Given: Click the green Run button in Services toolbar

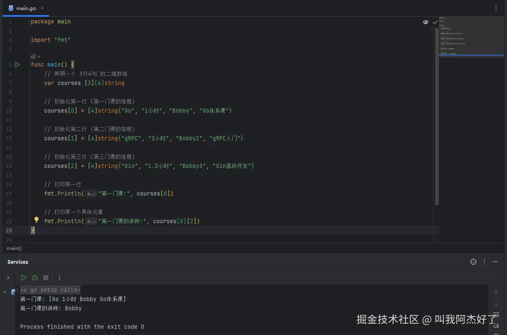Looking at the screenshot, I should tap(24, 278).
